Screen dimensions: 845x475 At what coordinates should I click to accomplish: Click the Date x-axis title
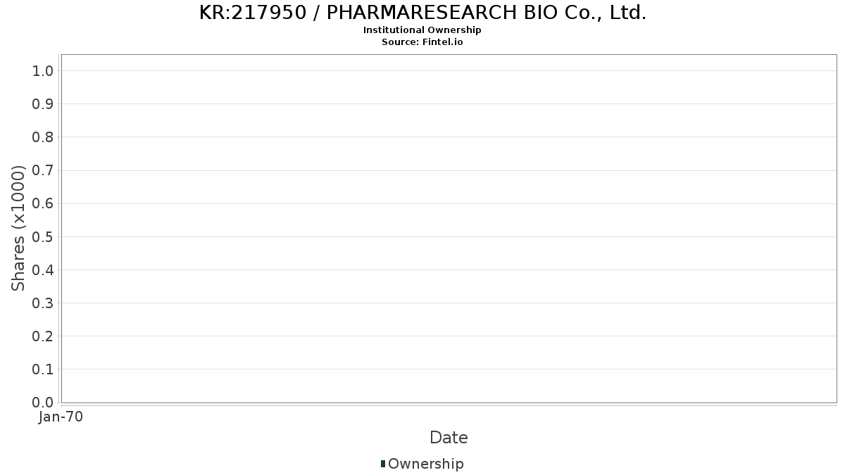[x=449, y=438]
